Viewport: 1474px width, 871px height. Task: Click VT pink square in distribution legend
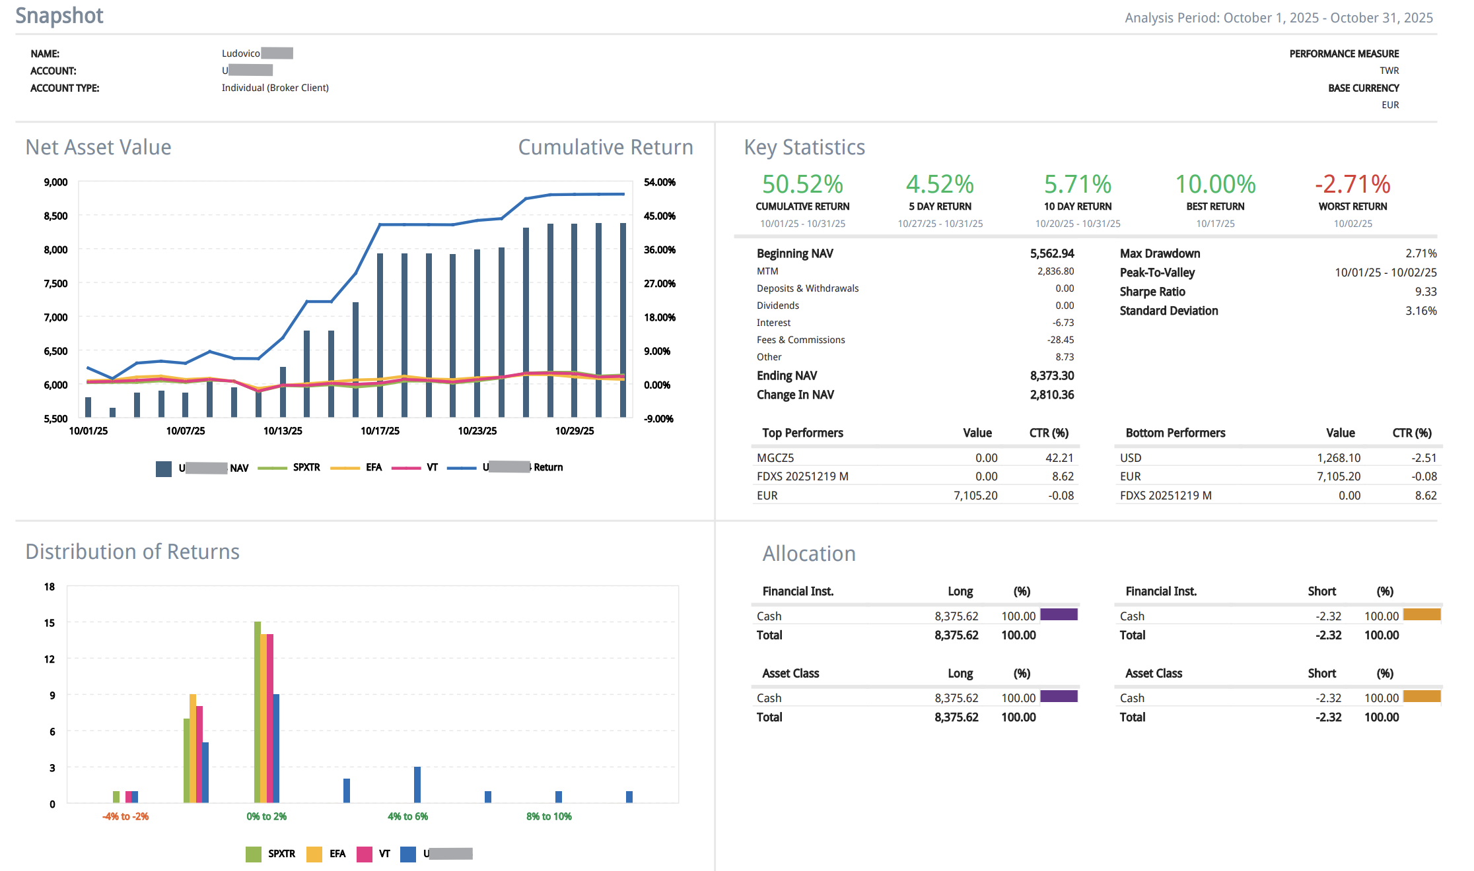[364, 854]
